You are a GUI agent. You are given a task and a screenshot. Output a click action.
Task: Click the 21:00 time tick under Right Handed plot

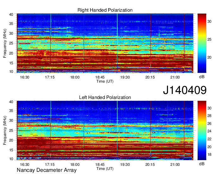[x=175, y=77]
